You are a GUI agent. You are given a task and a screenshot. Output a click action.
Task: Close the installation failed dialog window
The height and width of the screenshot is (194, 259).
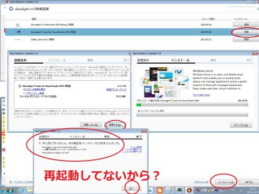[144, 131]
